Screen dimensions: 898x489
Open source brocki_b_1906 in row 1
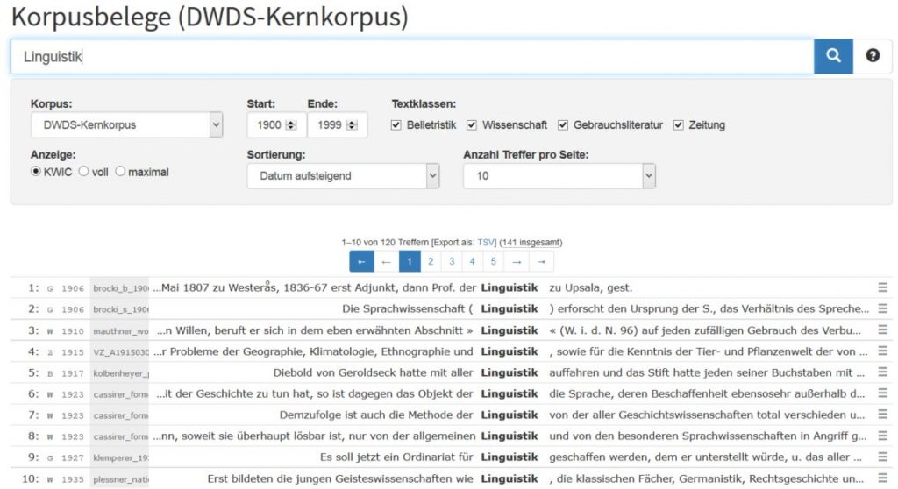(x=120, y=287)
